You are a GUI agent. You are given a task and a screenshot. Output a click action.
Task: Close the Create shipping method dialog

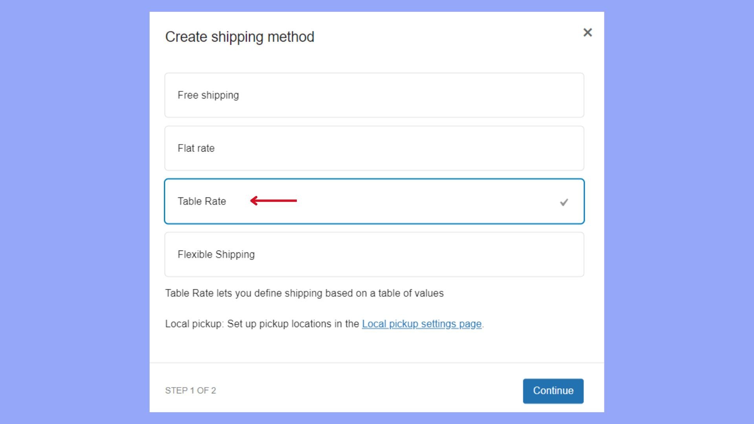587,33
